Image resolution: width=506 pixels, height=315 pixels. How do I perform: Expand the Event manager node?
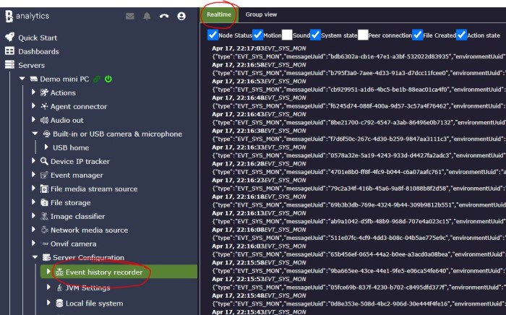pyautogui.click(x=34, y=175)
